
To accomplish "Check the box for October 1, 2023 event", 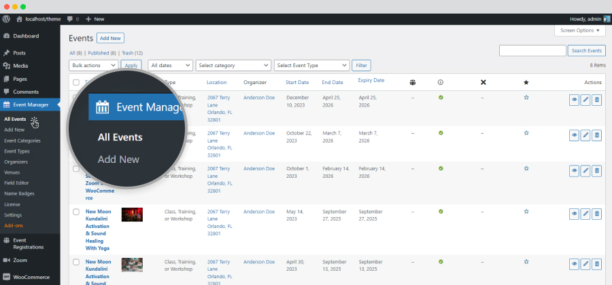I will [x=76, y=169].
